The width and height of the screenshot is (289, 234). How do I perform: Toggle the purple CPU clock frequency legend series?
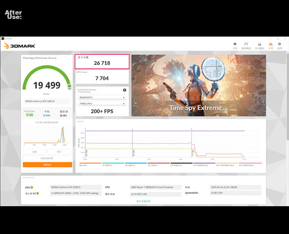pos(204,164)
